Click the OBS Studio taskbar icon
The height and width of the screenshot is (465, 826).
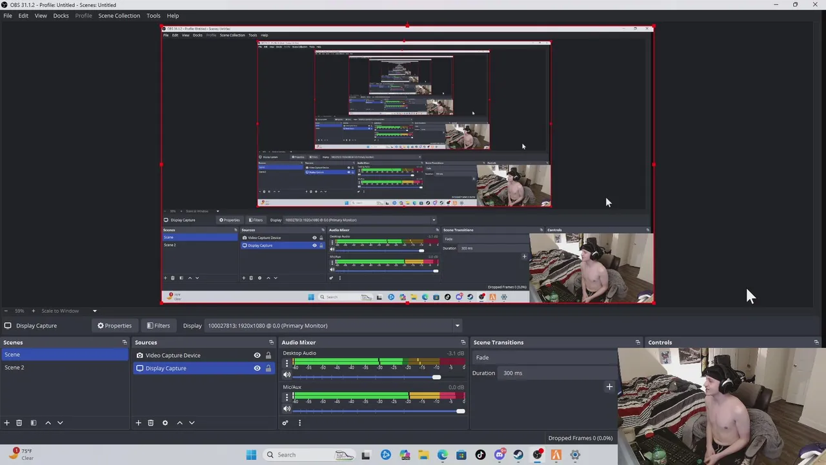click(x=538, y=455)
